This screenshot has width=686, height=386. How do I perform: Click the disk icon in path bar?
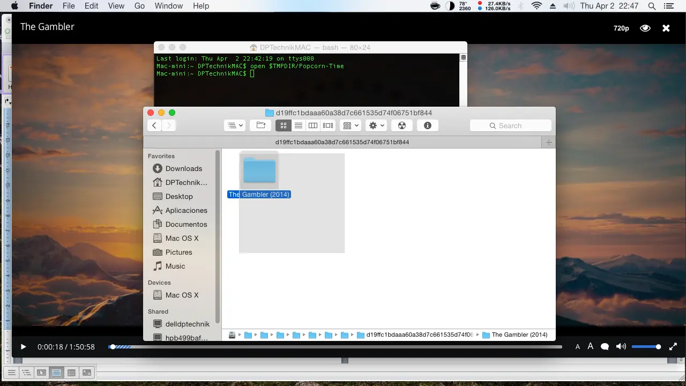(232, 335)
